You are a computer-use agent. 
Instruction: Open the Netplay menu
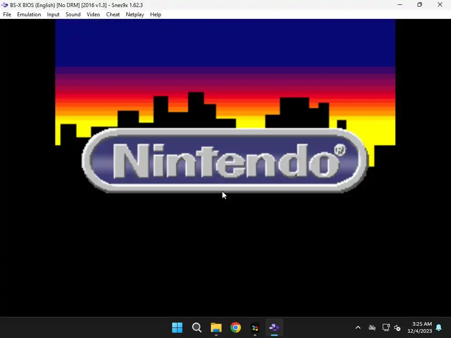click(x=135, y=15)
